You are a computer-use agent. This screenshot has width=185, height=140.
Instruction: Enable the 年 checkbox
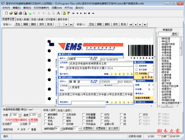121,114
